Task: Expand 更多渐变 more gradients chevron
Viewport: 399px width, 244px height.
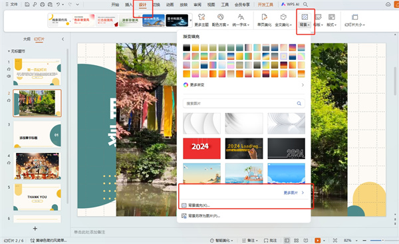Action: coord(303,84)
